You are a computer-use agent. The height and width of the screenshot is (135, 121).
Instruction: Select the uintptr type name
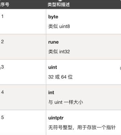pos(56,118)
